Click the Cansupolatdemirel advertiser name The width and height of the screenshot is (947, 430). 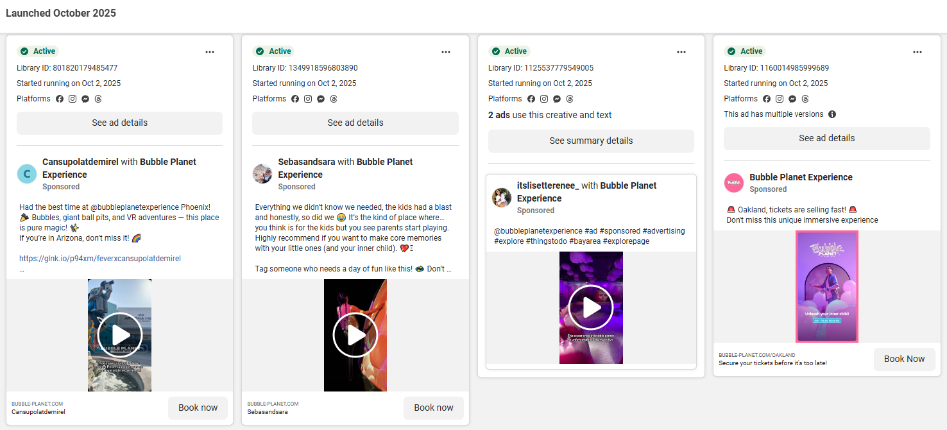tap(80, 162)
